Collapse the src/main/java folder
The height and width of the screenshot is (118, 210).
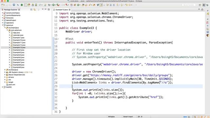tap(5, 28)
